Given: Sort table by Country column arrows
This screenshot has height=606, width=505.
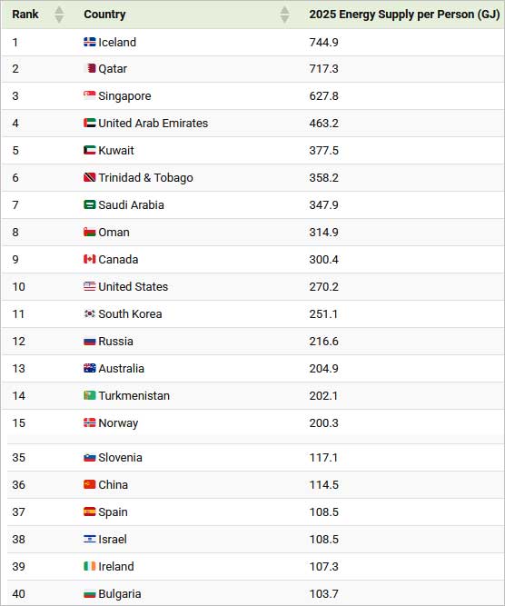Looking at the screenshot, I should 285,15.
